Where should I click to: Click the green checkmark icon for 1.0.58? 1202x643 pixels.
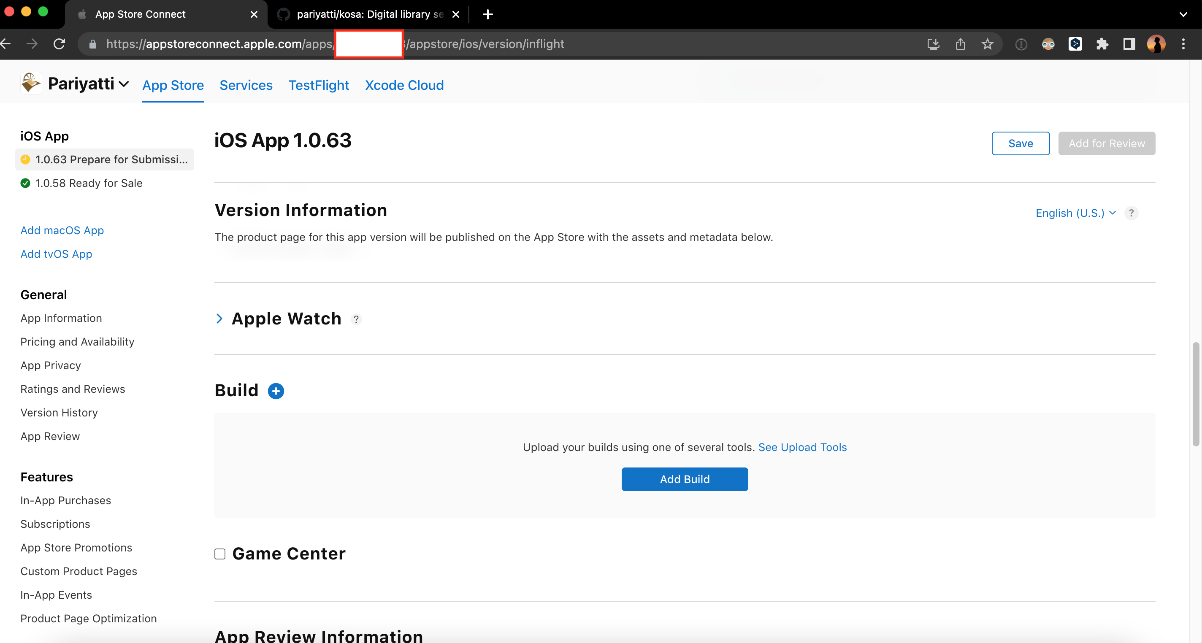coord(26,184)
